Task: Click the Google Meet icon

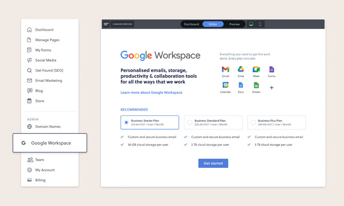Action: point(256,70)
